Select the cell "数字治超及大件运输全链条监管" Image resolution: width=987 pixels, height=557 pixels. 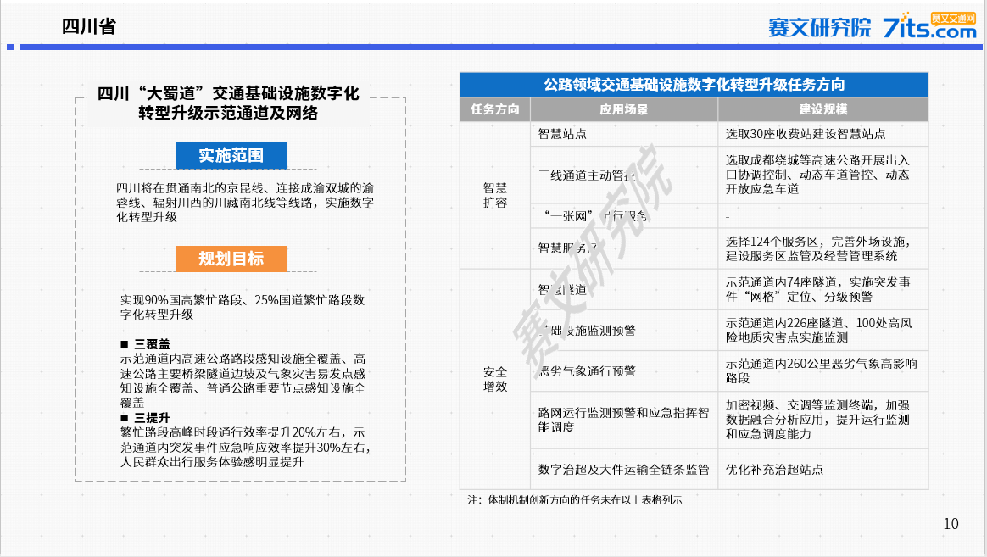click(624, 470)
